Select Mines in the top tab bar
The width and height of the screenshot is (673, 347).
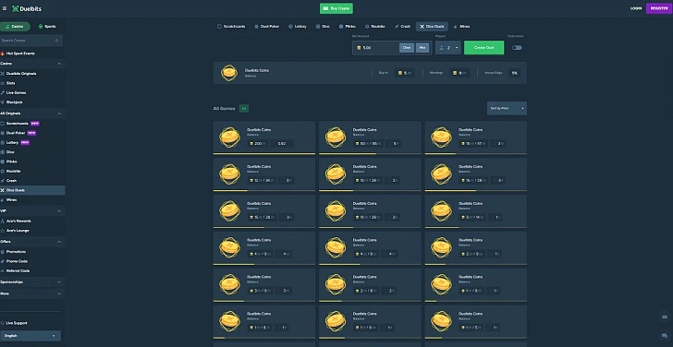coord(462,27)
